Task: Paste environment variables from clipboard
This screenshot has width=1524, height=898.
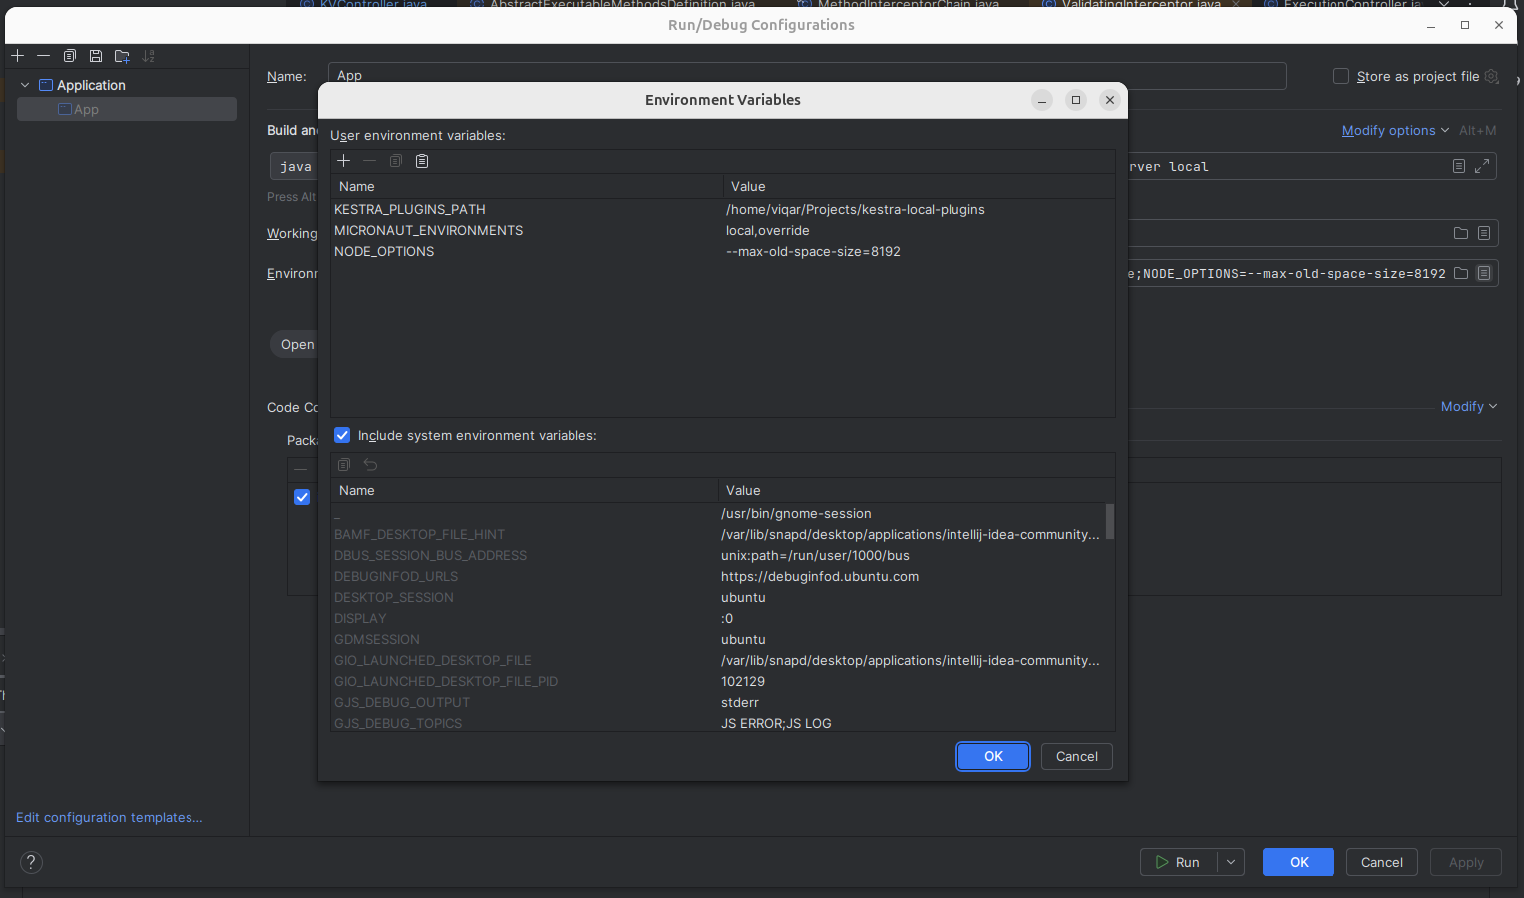Action: [421, 160]
